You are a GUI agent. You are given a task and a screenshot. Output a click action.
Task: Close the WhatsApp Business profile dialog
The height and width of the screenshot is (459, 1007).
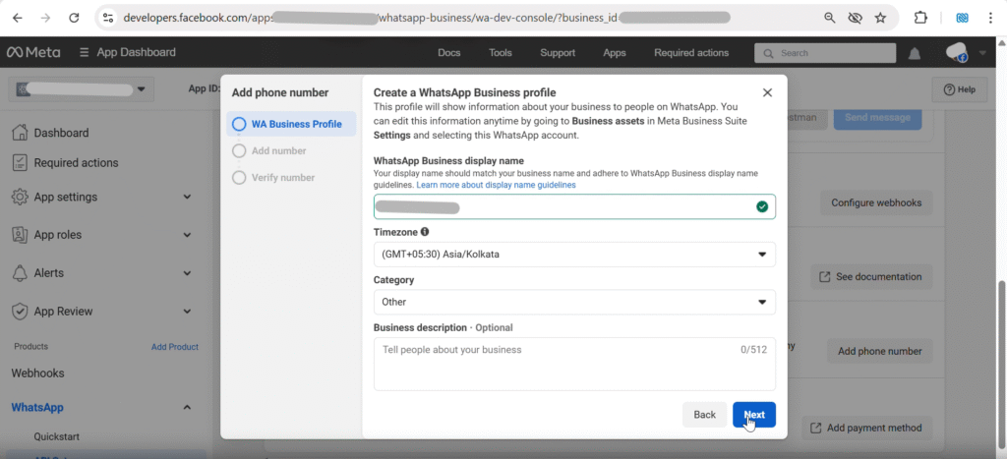tap(767, 92)
